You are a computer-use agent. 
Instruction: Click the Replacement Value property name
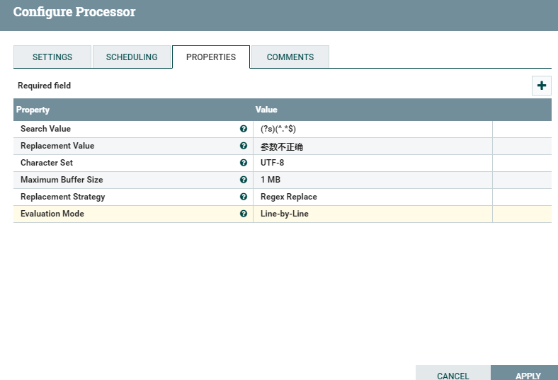[57, 146]
